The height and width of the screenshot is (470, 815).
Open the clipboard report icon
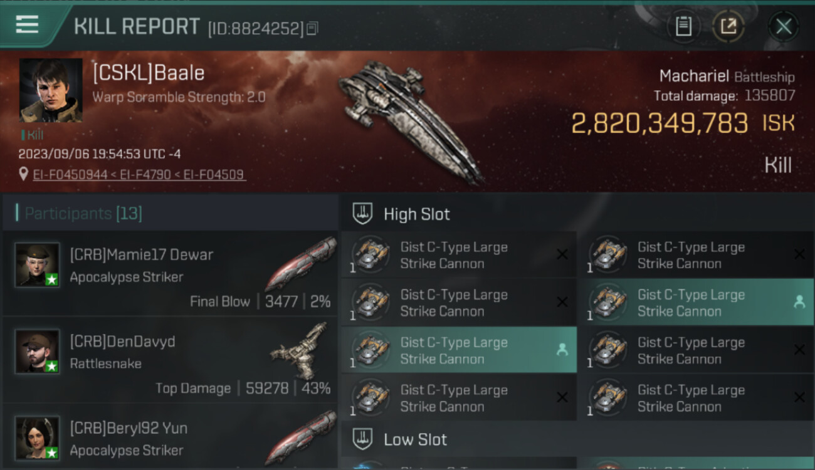(683, 26)
